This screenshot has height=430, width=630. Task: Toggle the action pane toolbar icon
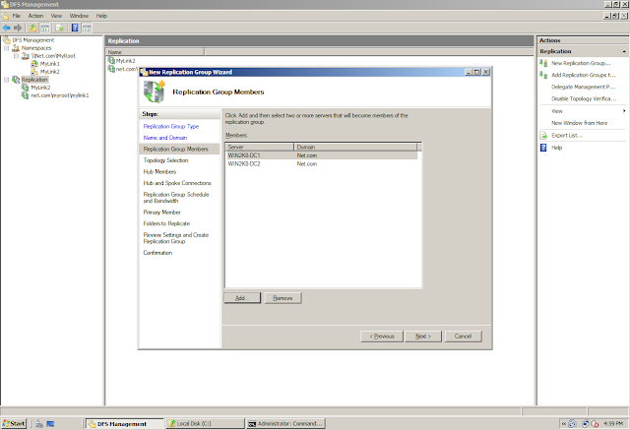(x=87, y=28)
